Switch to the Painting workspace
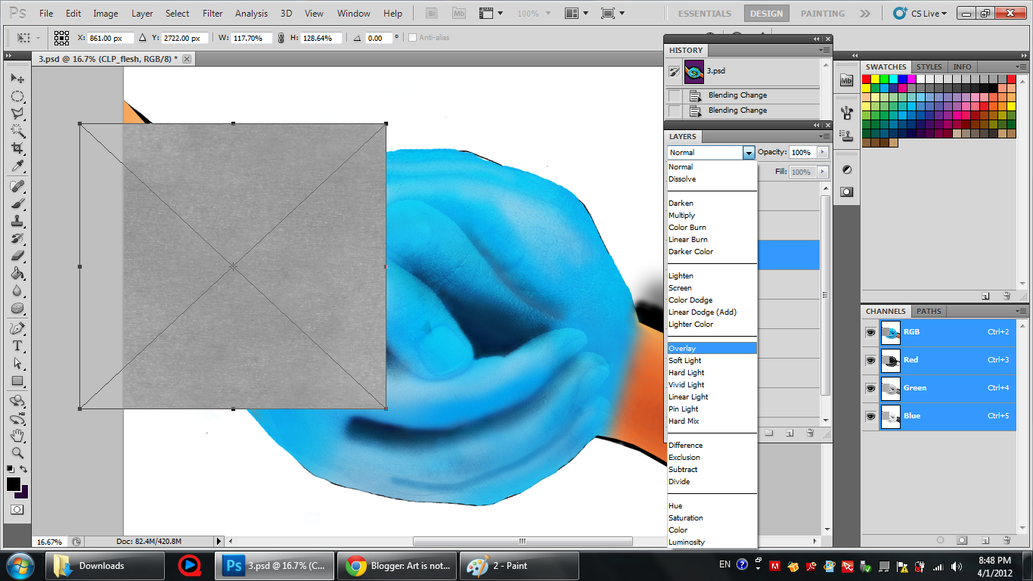This screenshot has height=581, width=1033. tap(823, 14)
